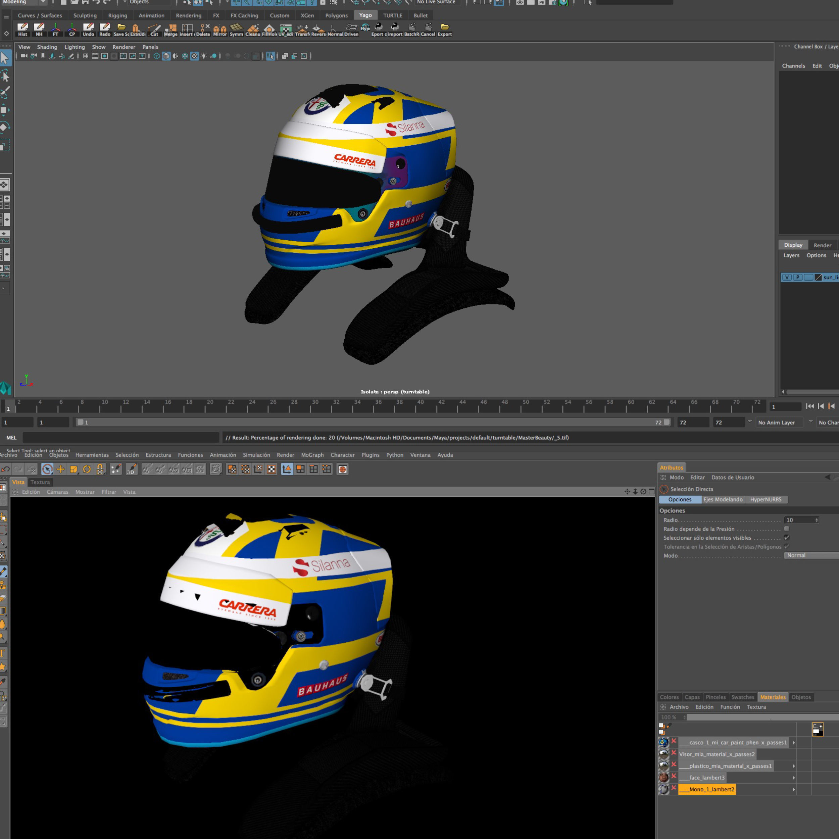Open the Modo dropdown showing Normal
This screenshot has width=839, height=839.
coord(811,555)
